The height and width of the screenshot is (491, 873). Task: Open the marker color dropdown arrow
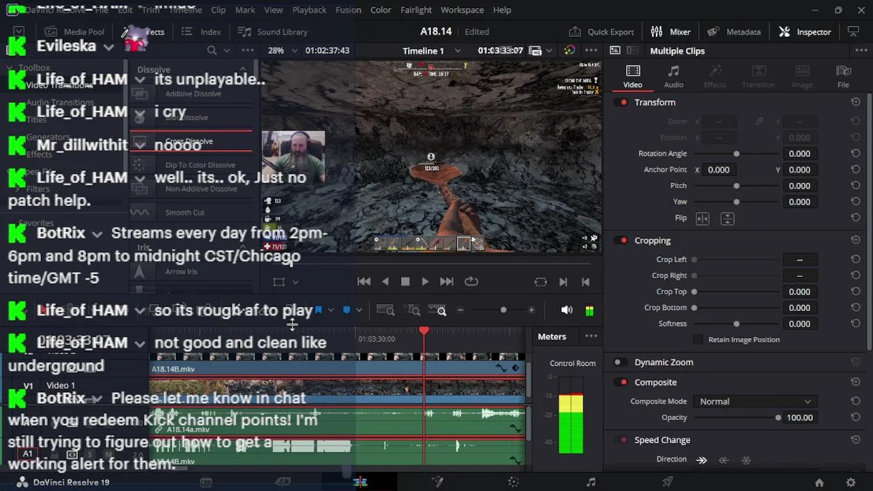(359, 310)
